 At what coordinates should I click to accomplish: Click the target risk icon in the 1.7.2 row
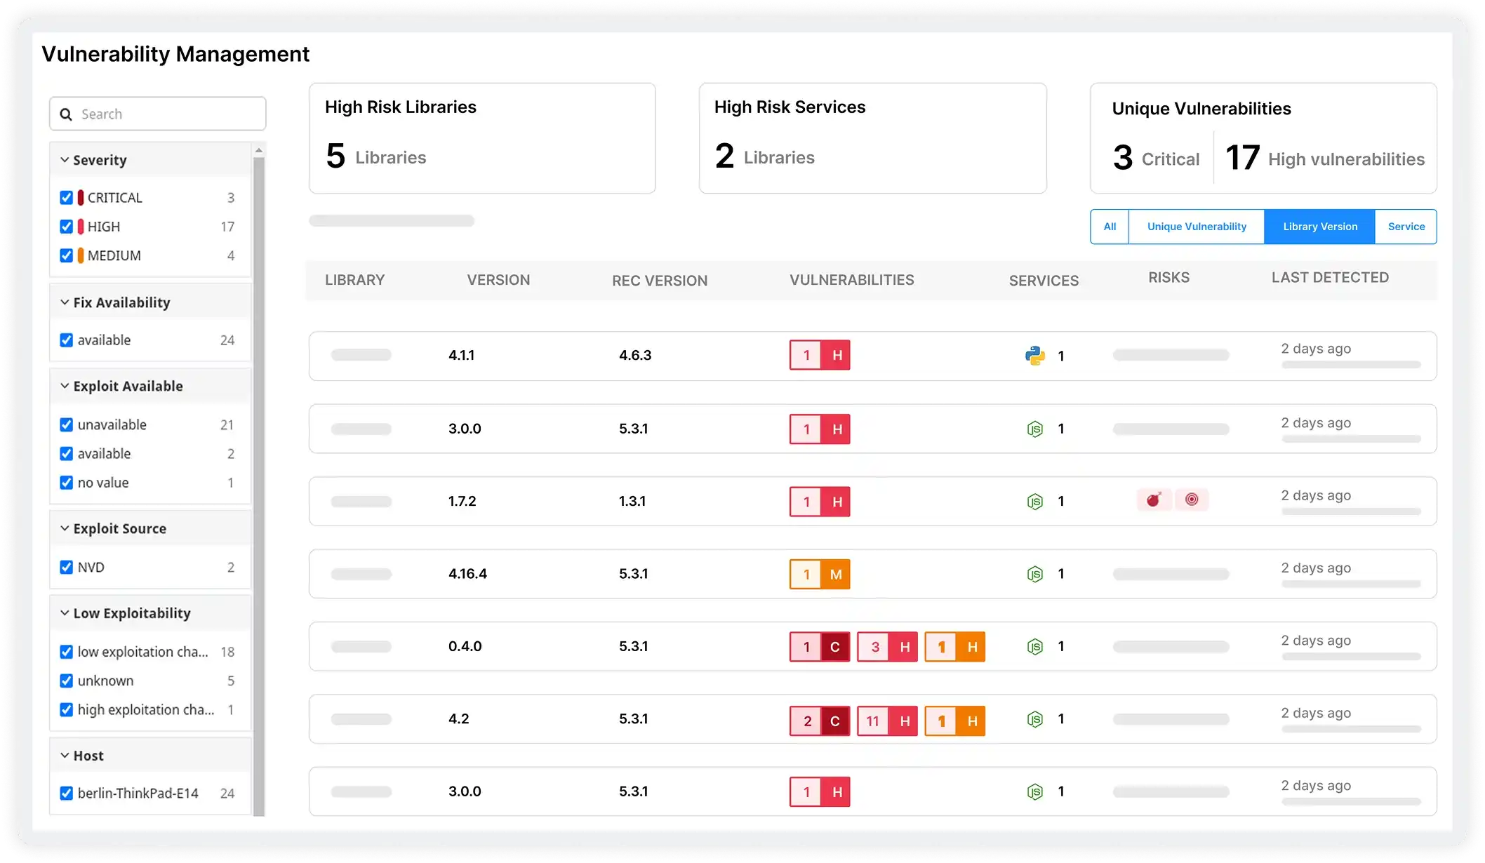(1191, 500)
